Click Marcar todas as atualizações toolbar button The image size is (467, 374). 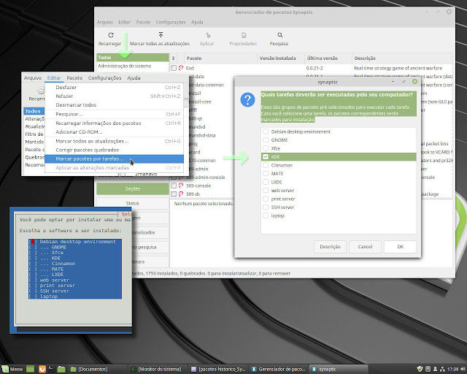(x=160, y=39)
